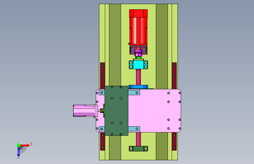Click the red X axis arrow of triad

point(25,145)
